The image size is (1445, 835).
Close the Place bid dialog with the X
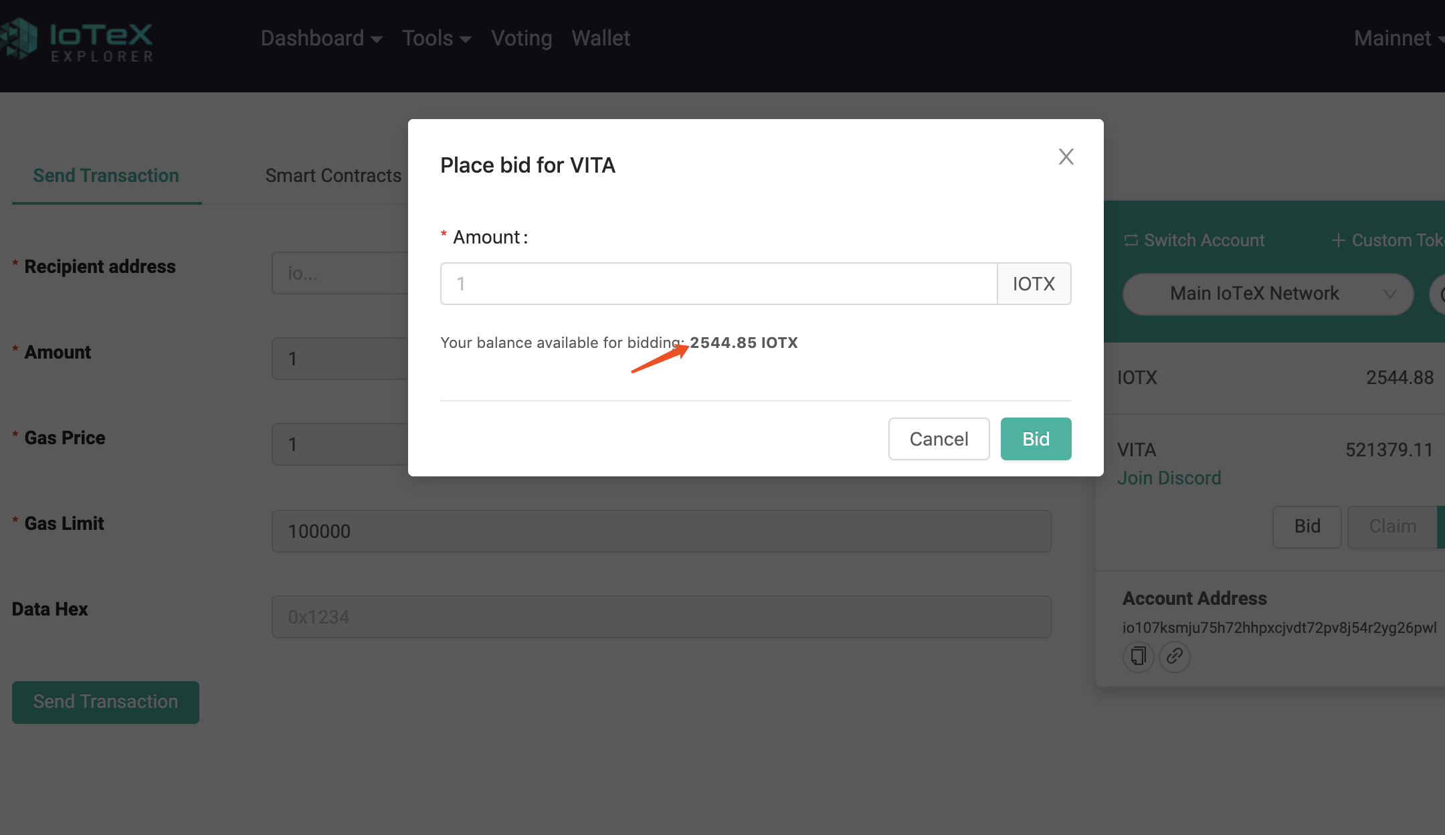[1066, 157]
